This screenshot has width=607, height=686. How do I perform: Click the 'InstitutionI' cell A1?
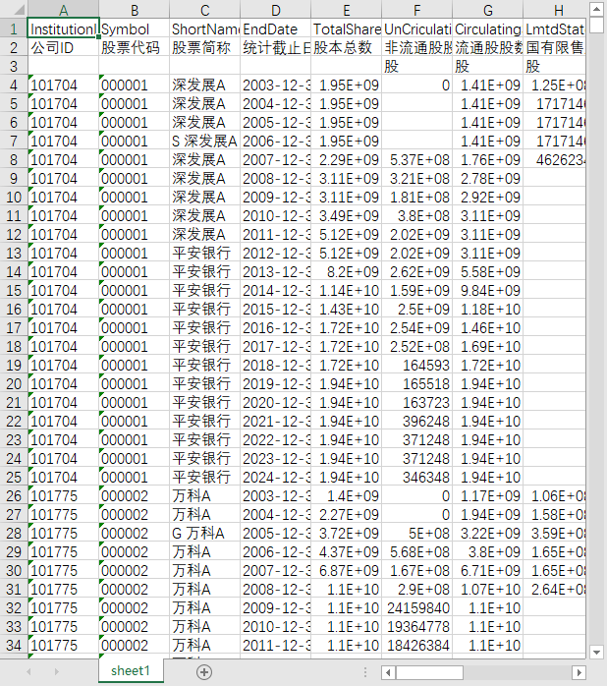pyautogui.click(x=64, y=29)
